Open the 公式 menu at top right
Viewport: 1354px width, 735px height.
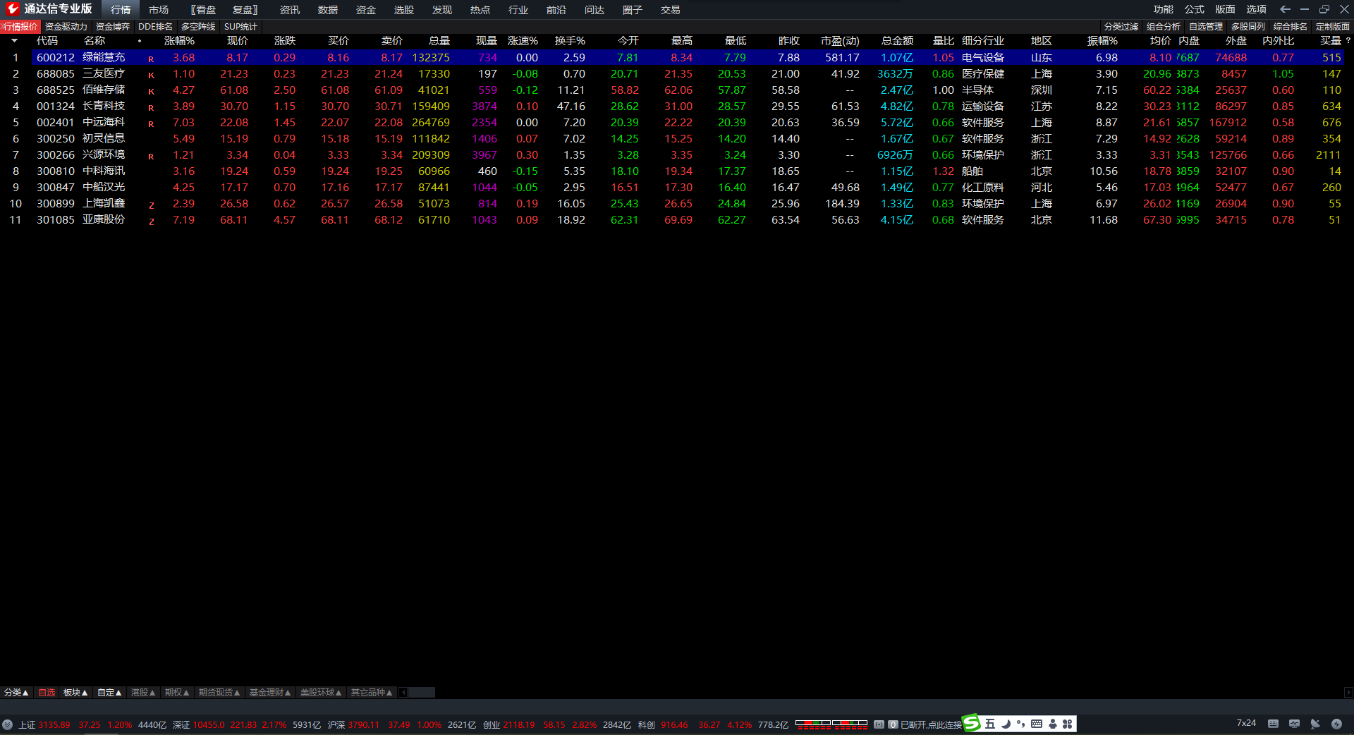click(x=1195, y=10)
